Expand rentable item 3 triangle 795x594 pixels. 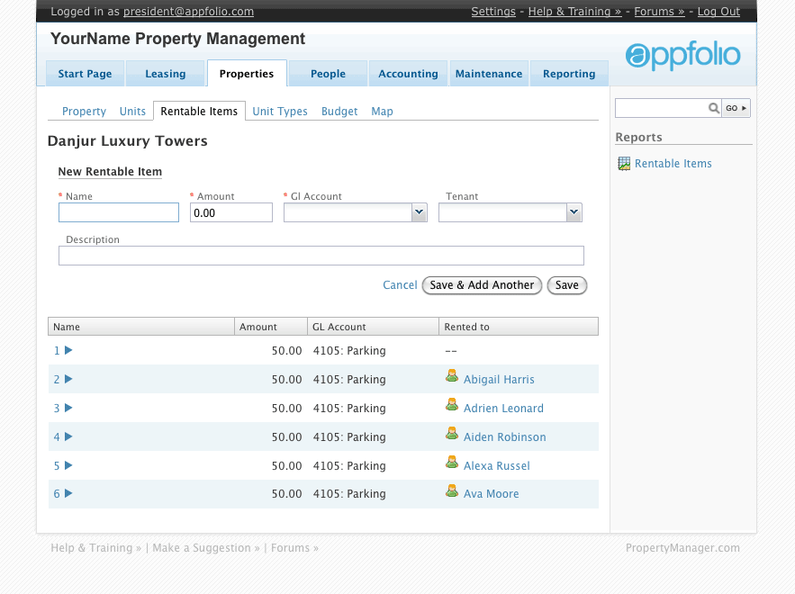[x=68, y=408]
